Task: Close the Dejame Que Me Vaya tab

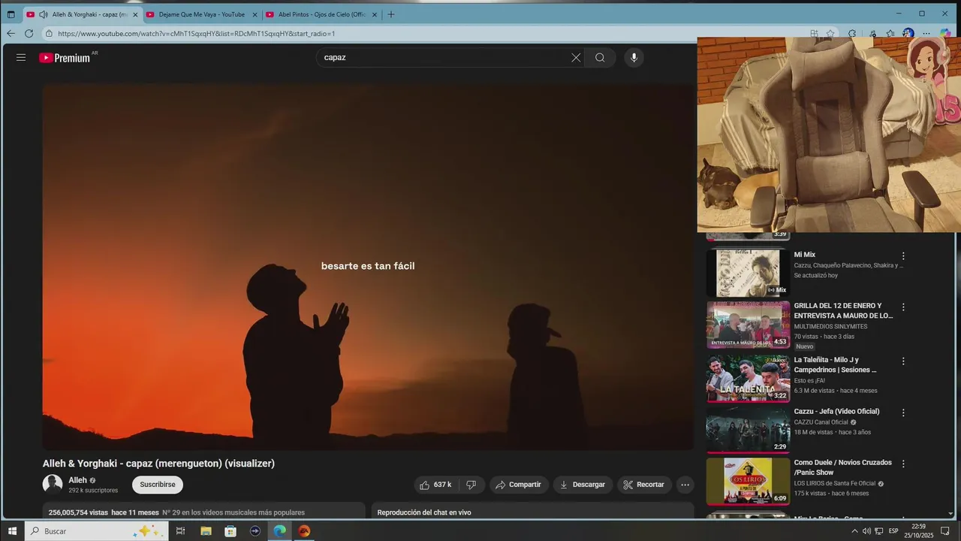Action: (255, 14)
